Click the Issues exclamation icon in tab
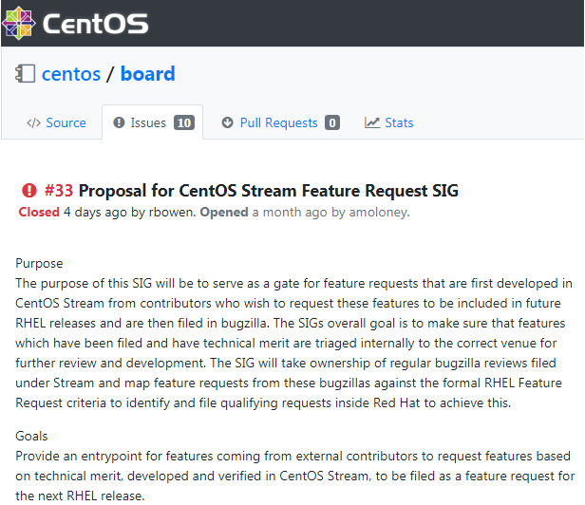The image size is (585, 505). pyautogui.click(x=119, y=122)
